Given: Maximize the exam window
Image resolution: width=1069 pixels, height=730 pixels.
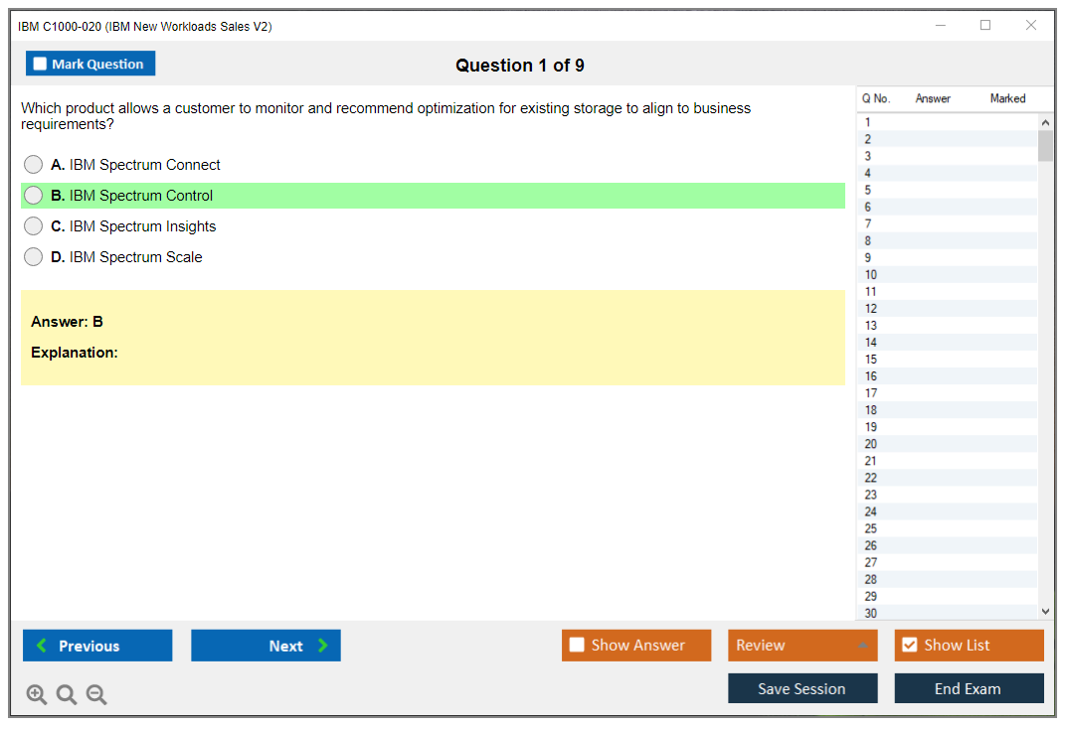Looking at the screenshot, I should (x=985, y=26).
